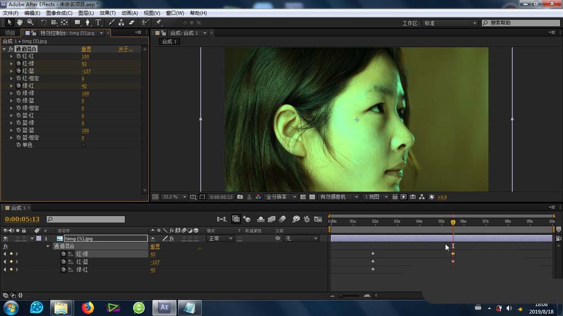This screenshot has width=563, height=316.
Task: Open the composition mini-flowchart in timeline
Action: (x=221, y=219)
